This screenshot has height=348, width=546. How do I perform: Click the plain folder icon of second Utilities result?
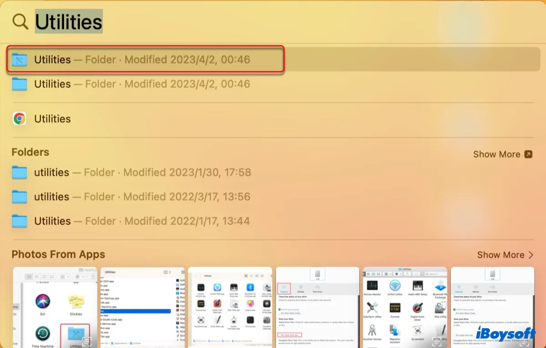click(x=20, y=84)
